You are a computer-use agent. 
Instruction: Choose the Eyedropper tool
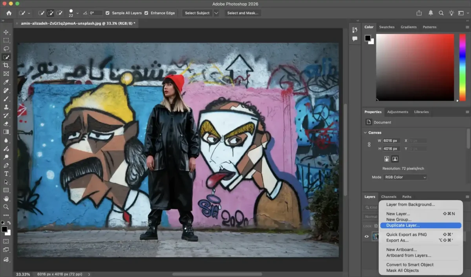point(6,82)
